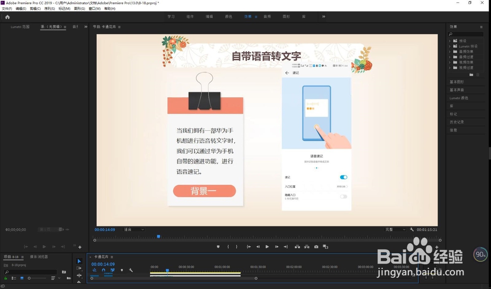The height and width of the screenshot is (289, 491).
Task: Click the Extract button
Action: pos(306,247)
